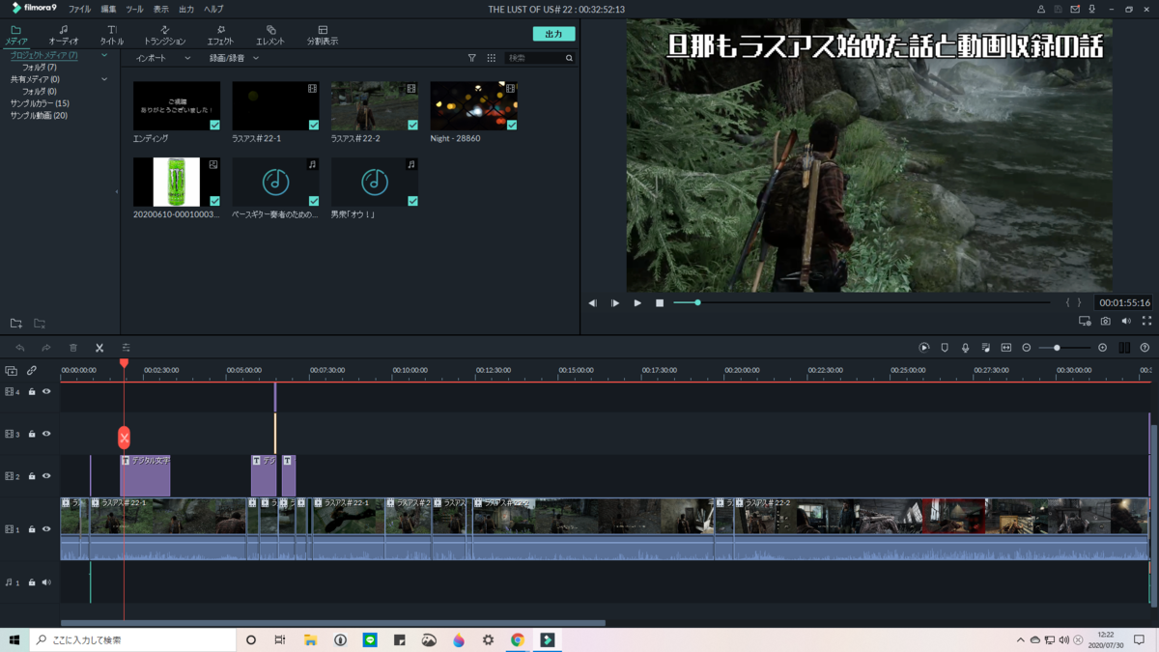Enter fullscreen preview mode icon
Viewport: 1159px width, 652px height.
point(1146,321)
